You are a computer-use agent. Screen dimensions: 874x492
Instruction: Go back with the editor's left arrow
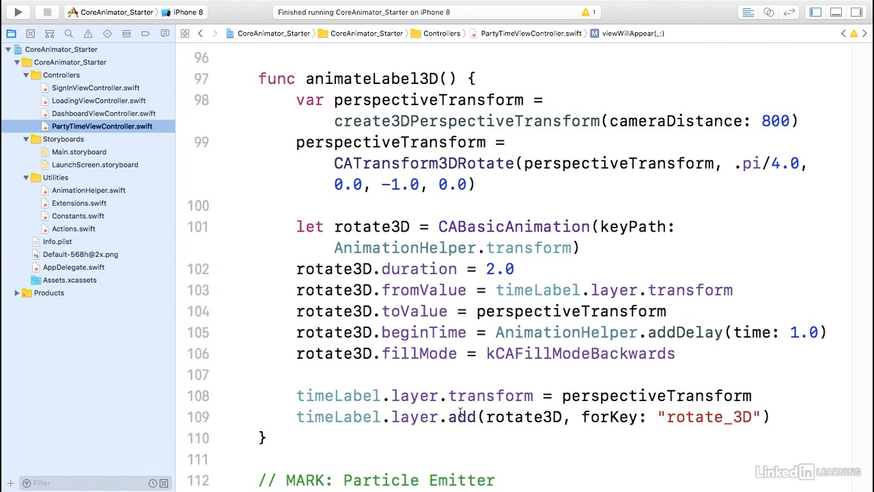pos(200,33)
